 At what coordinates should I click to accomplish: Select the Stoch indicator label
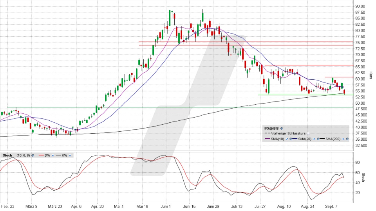pyautogui.click(x=7, y=155)
